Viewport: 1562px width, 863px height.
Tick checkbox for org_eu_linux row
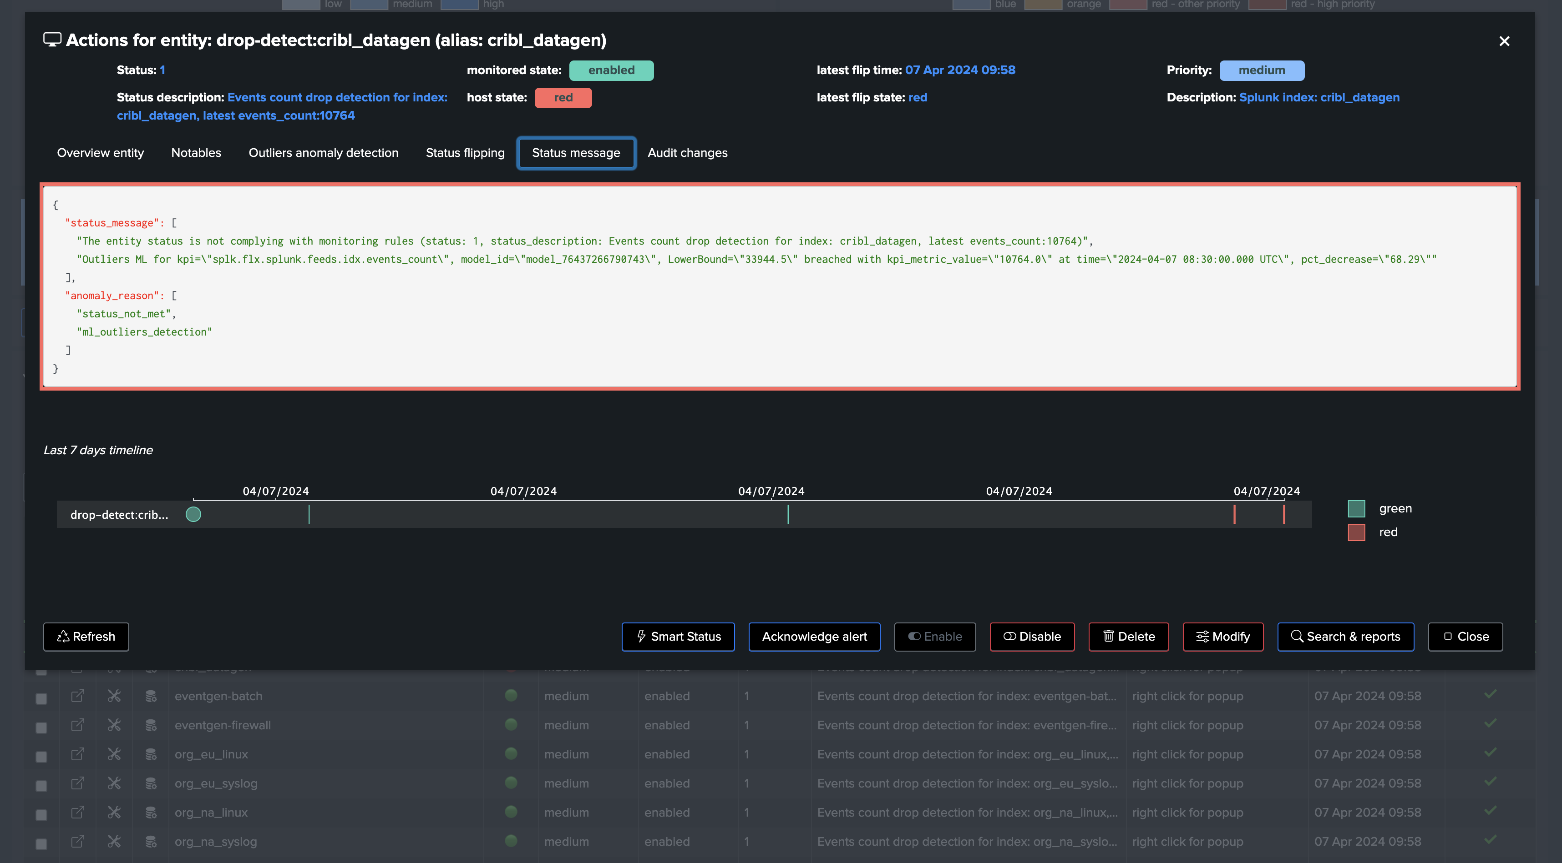click(41, 757)
